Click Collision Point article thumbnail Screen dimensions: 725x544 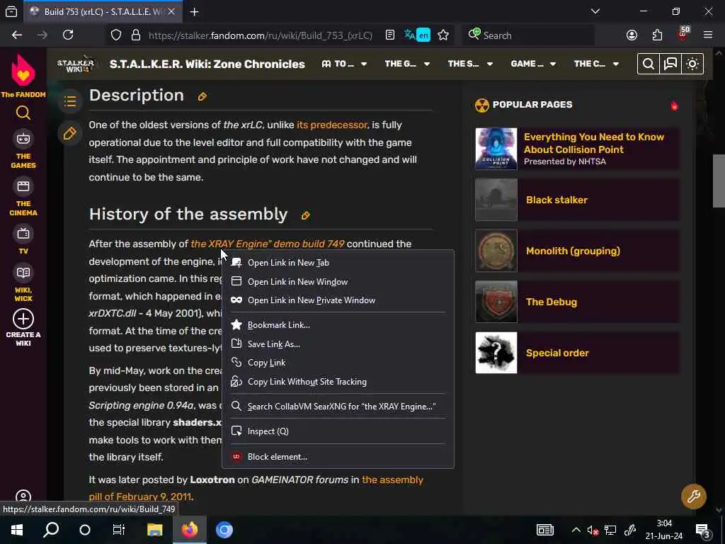(x=496, y=149)
